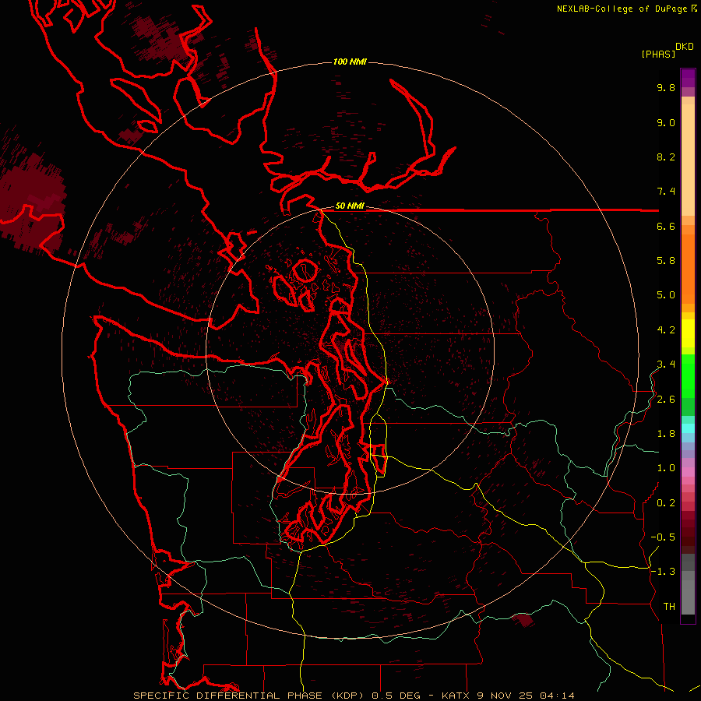Pick the gray color bar segment

point(688,585)
